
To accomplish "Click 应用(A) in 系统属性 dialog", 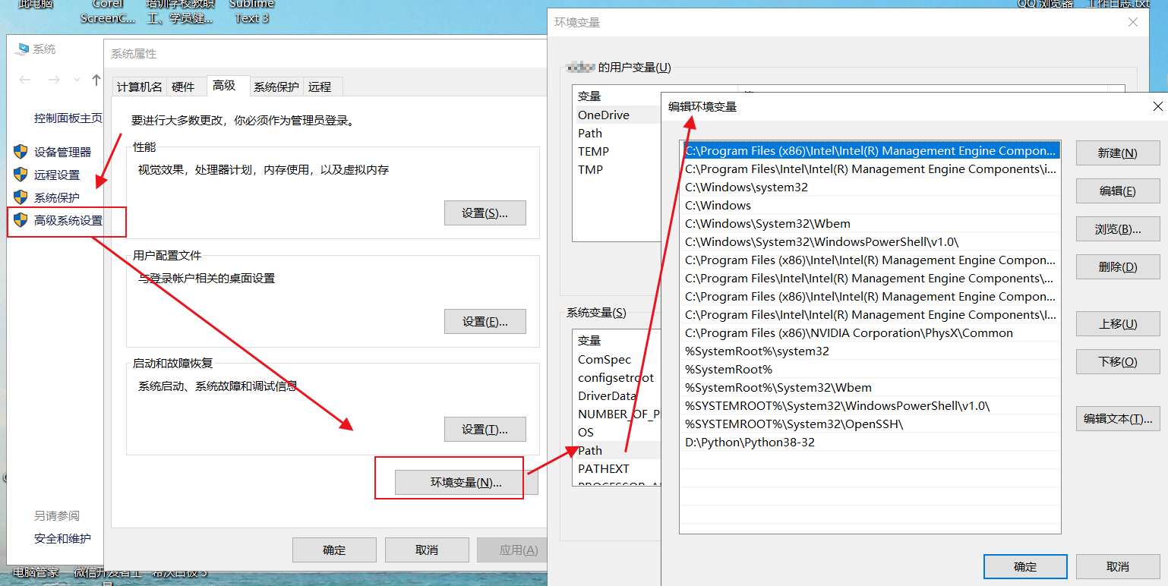I will (512, 550).
